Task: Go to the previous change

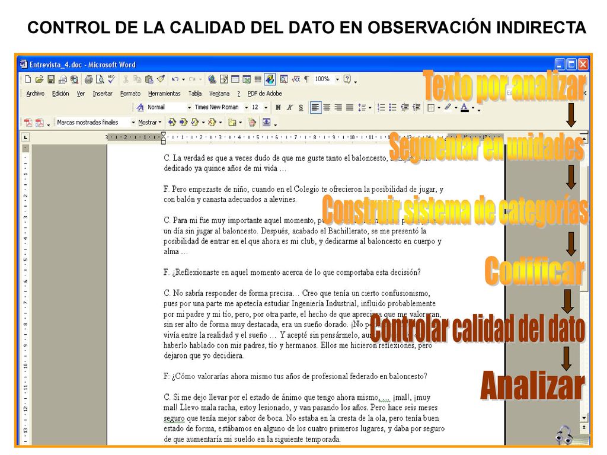Action: click(172, 123)
